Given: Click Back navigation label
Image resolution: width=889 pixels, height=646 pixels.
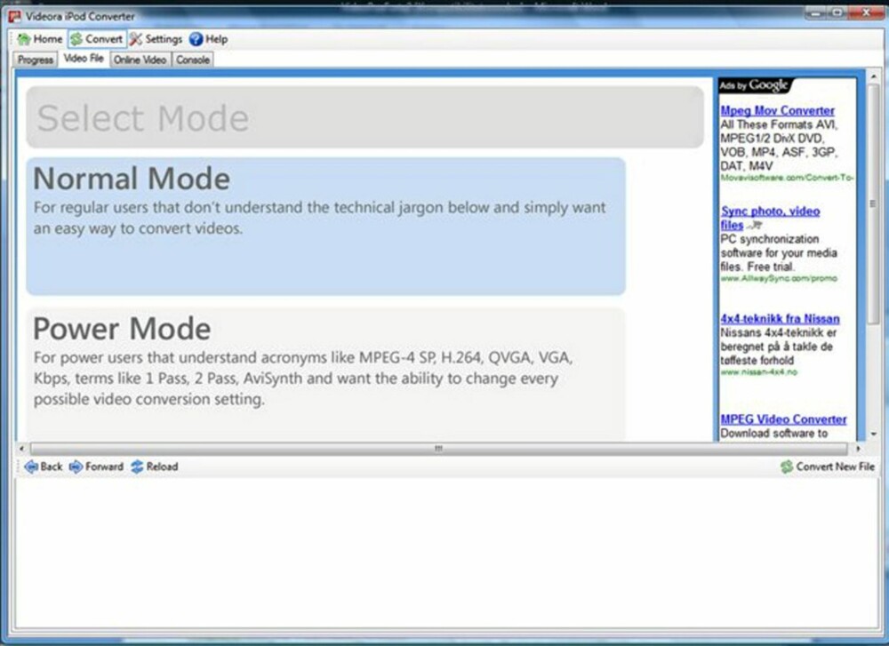Looking at the screenshot, I should tap(52, 467).
